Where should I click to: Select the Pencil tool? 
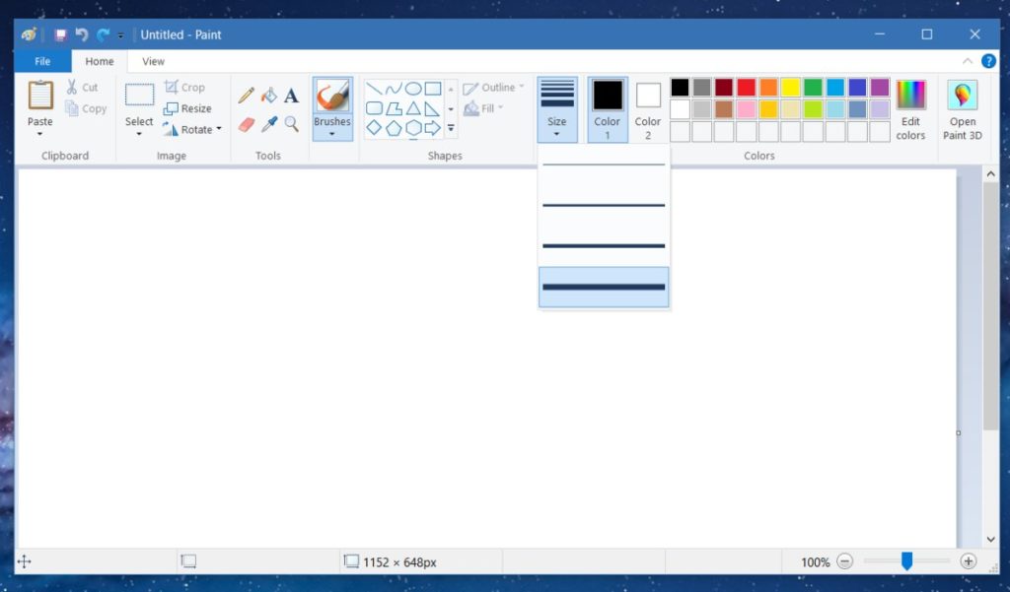pyautogui.click(x=246, y=95)
